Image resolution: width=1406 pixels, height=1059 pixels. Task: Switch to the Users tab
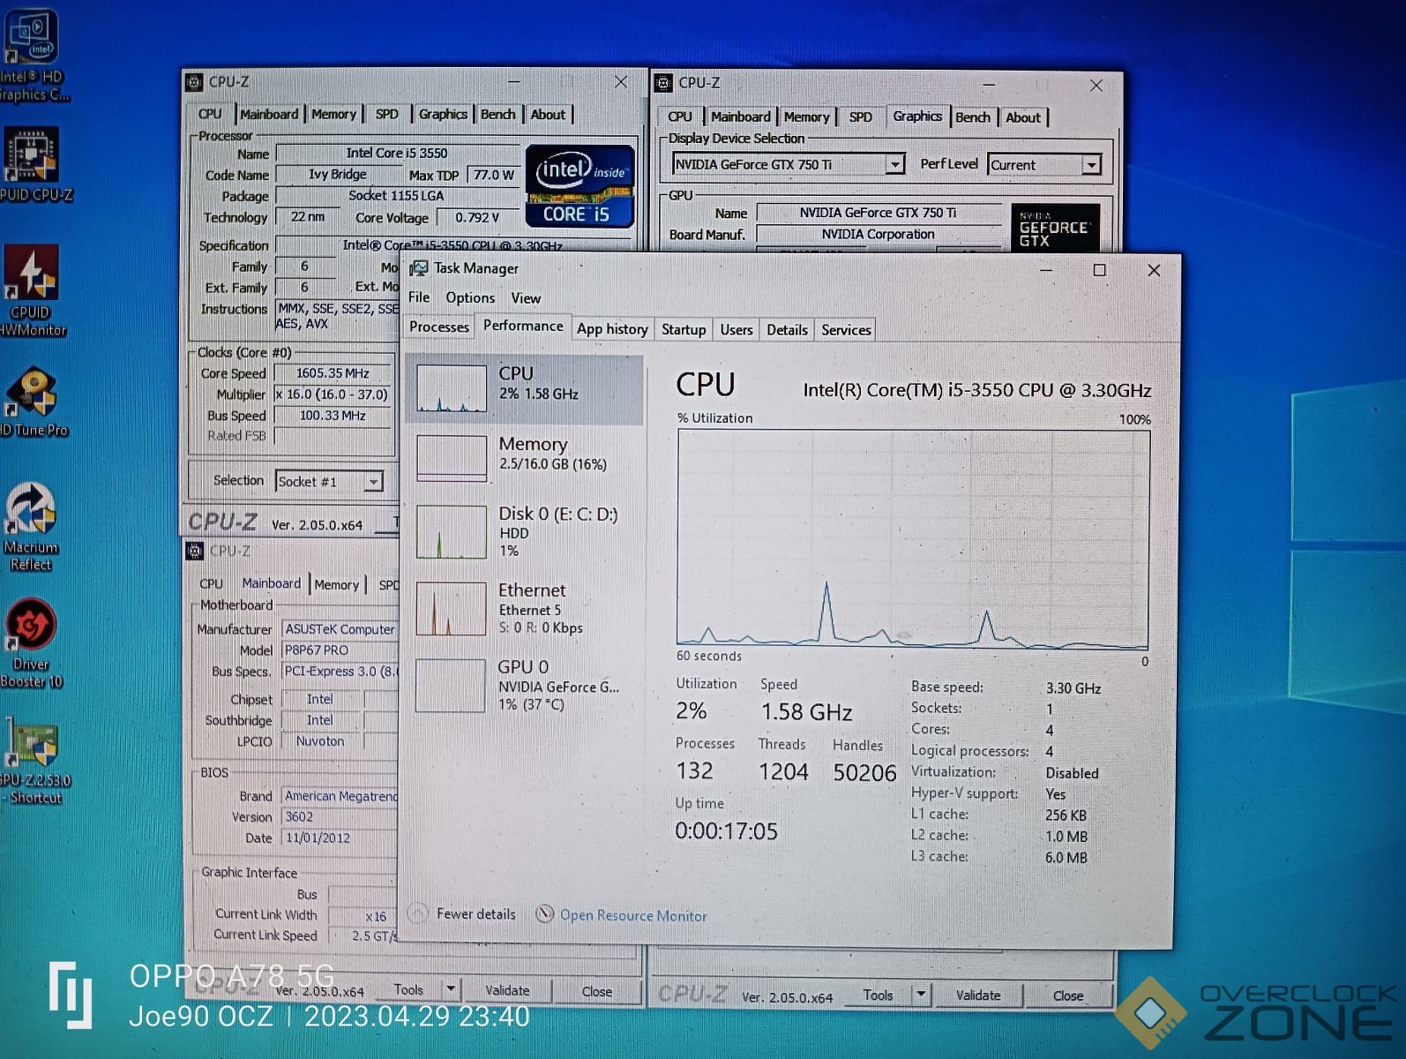[737, 329]
